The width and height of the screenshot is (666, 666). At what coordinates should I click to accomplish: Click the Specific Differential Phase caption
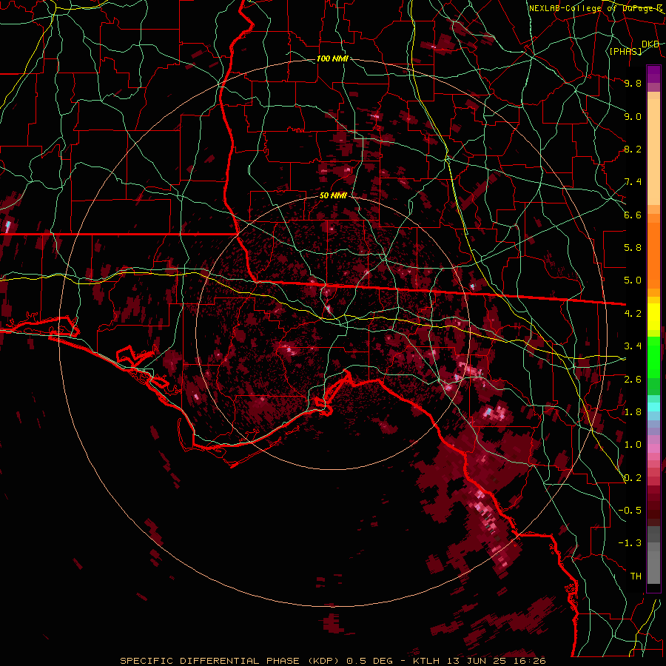[332, 661]
